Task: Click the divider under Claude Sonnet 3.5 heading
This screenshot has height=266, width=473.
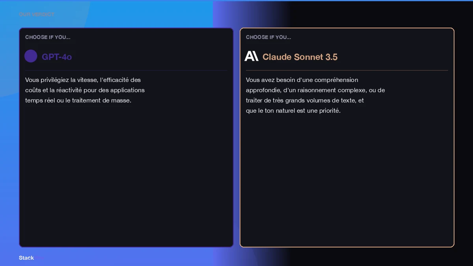Action: [x=347, y=70]
